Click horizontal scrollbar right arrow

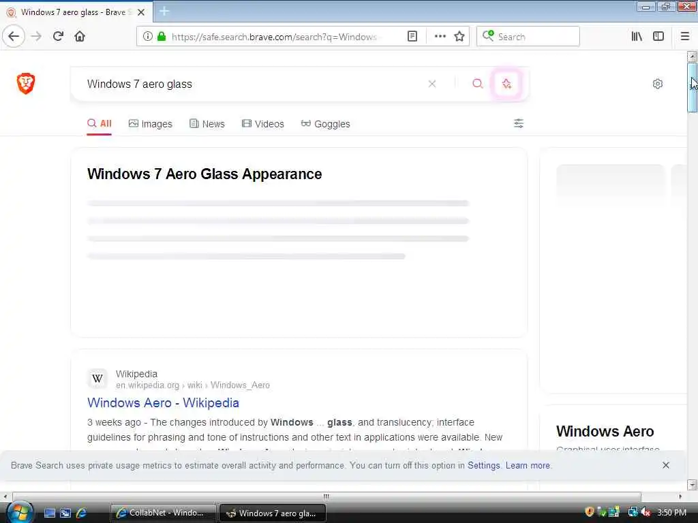(x=680, y=496)
